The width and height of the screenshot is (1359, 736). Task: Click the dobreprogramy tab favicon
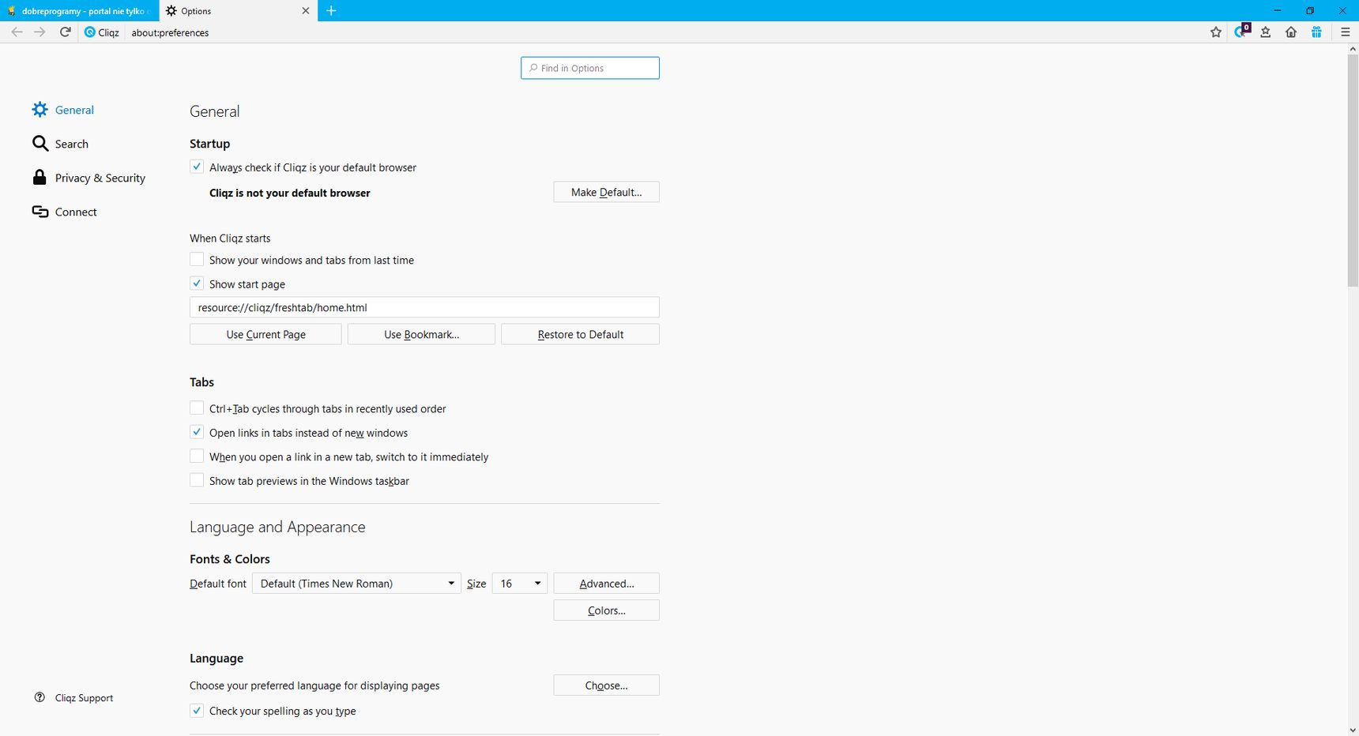point(11,11)
